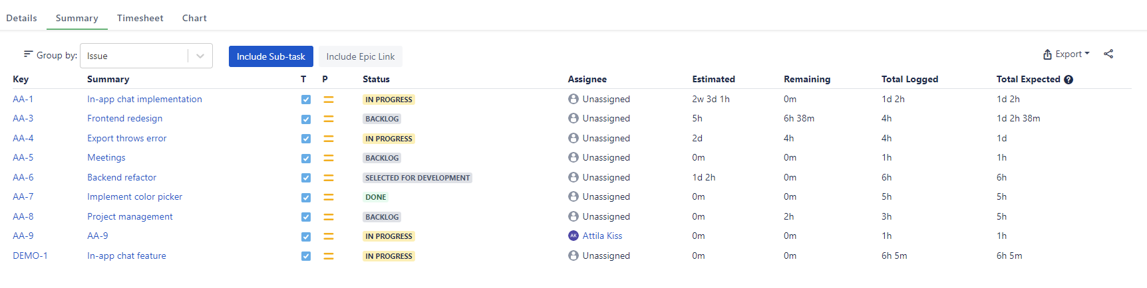The width and height of the screenshot is (1147, 288).
Task: Click the task type checkbox icon for AA-8
Action: [306, 217]
